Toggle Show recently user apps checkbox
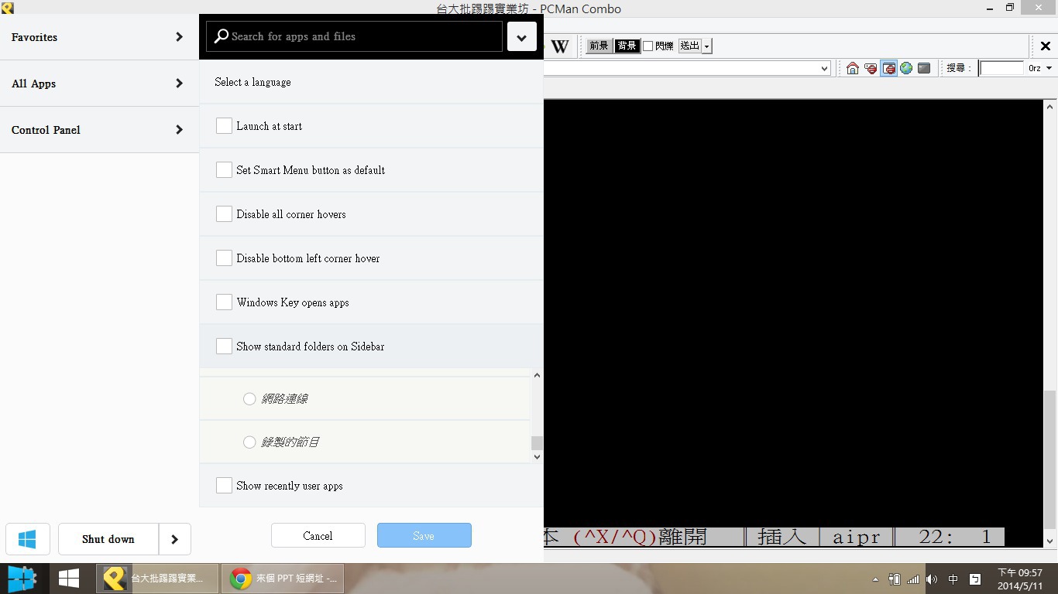The width and height of the screenshot is (1058, 594). (224, 485)
